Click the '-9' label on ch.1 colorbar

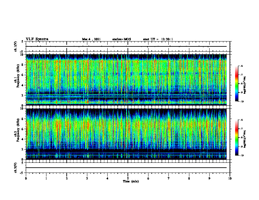pos(241,92)
